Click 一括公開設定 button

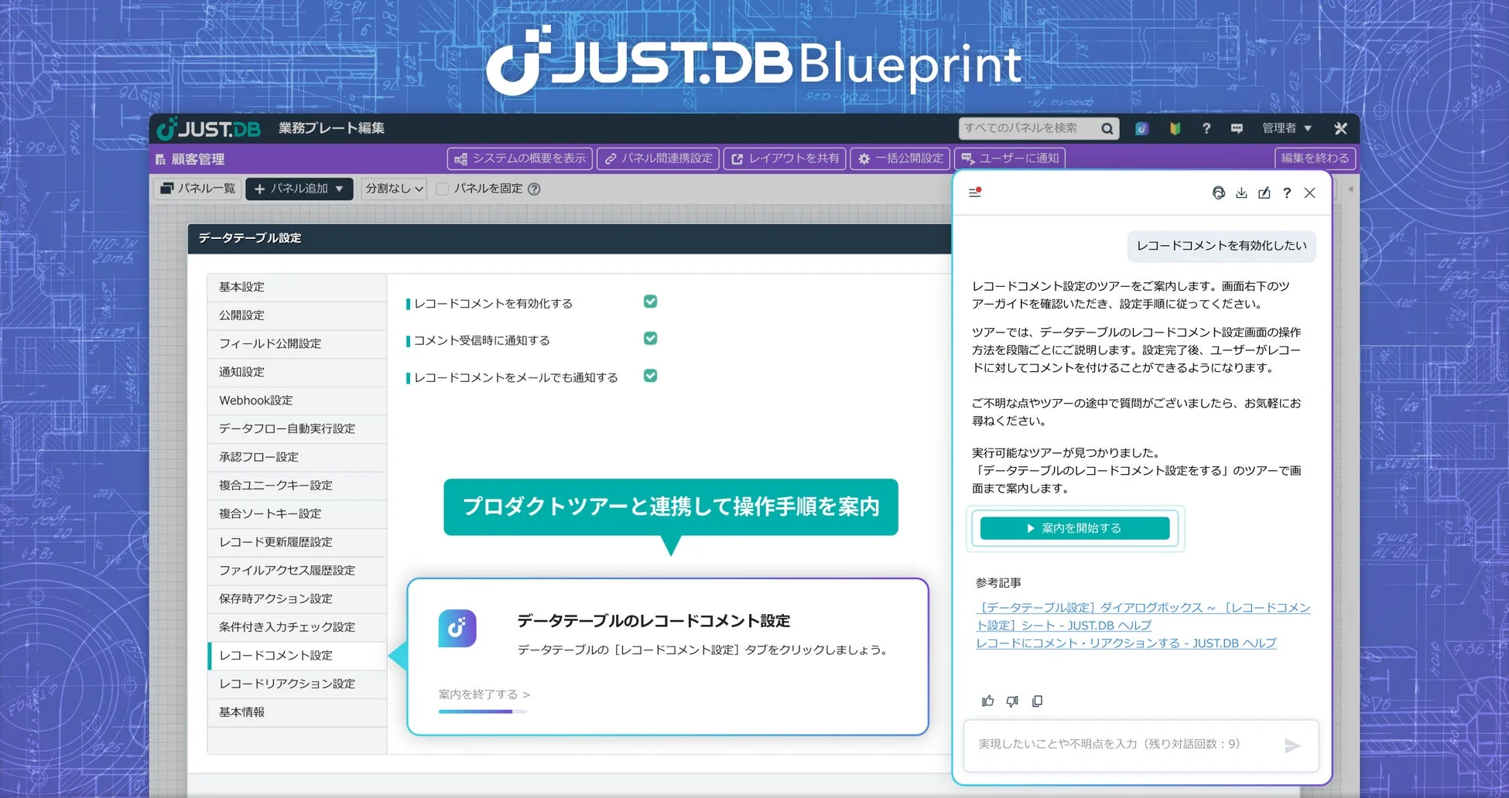tap(900, 159)
